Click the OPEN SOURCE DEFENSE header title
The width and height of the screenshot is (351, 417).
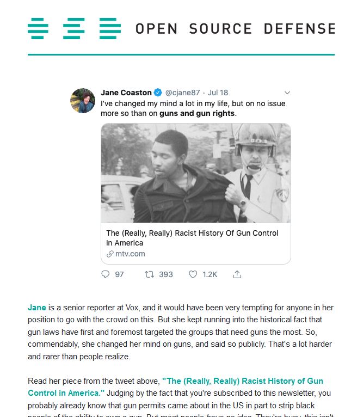[235, 28]
